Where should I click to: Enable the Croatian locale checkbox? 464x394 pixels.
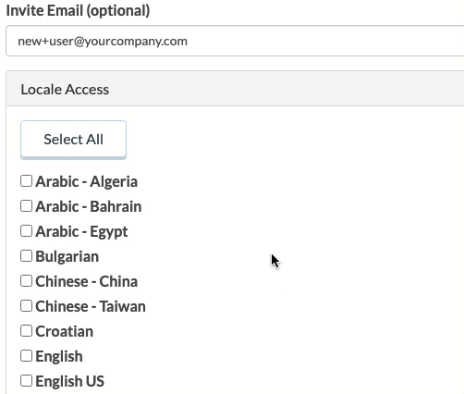[x=26, y=331]
